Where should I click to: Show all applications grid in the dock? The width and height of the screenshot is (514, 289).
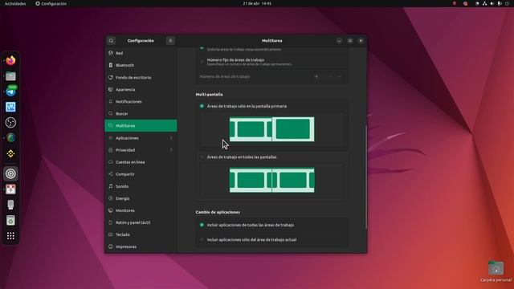click(10, 236)
